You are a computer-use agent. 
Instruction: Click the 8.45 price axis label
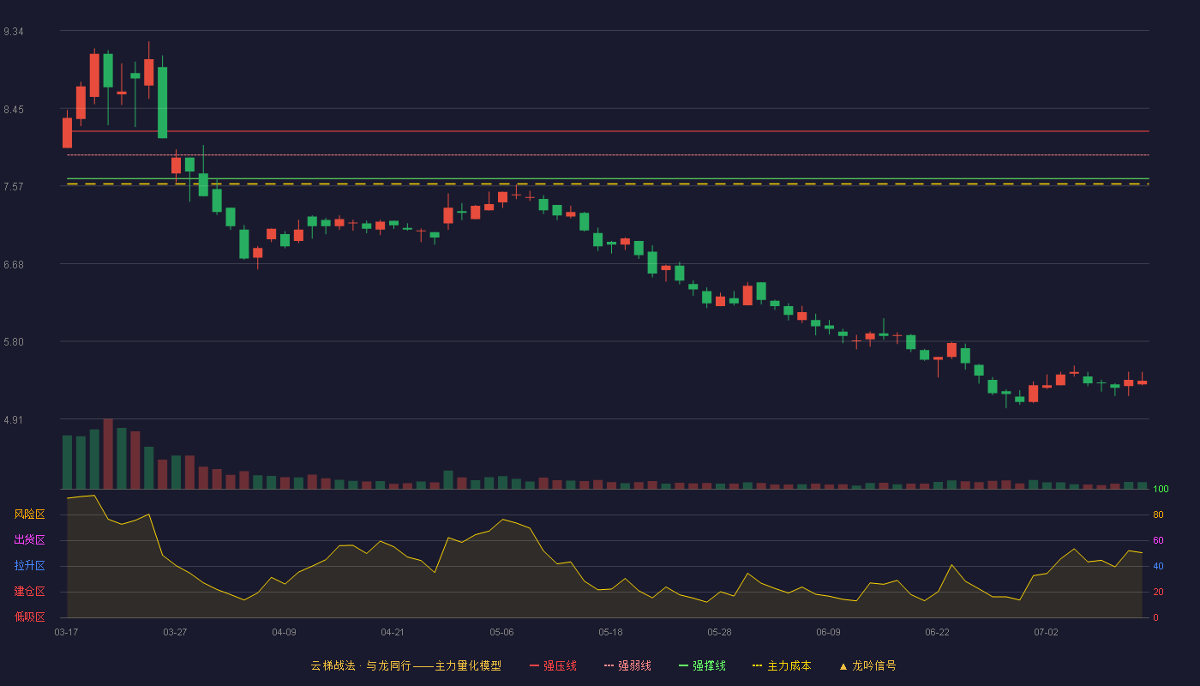coord(13,110)
